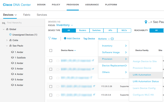Filter device type by Switches

click(96, 30)
